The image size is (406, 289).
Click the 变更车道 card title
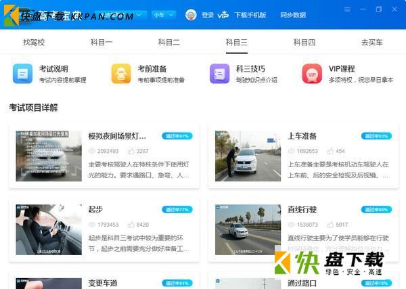[x=103, y=283]
